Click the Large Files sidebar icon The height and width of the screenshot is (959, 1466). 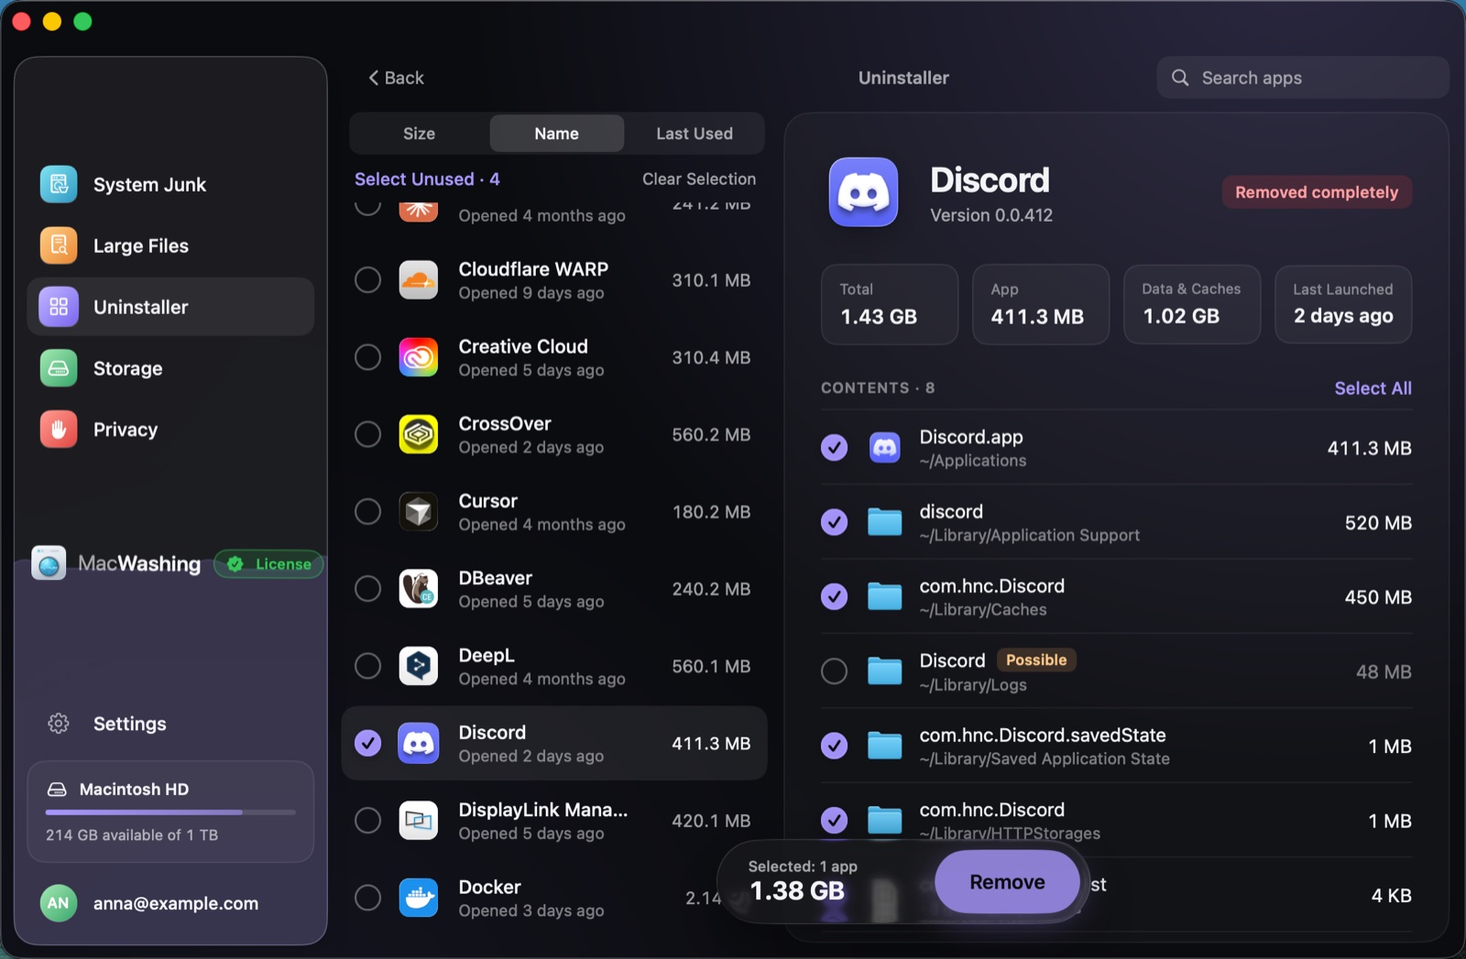click(59, 245)
